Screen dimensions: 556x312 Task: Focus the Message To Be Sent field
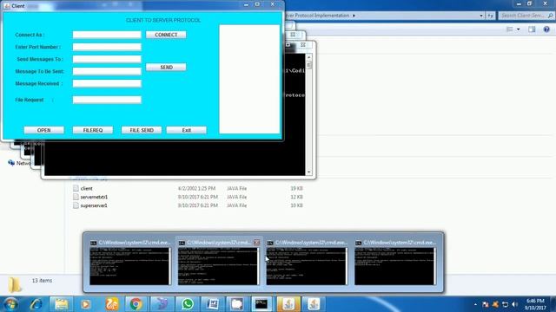(107, 71)
